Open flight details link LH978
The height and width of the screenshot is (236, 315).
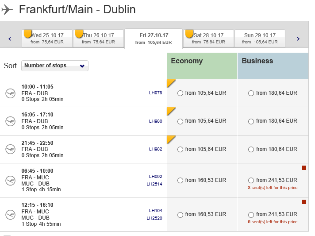click(x=155, y=93)
